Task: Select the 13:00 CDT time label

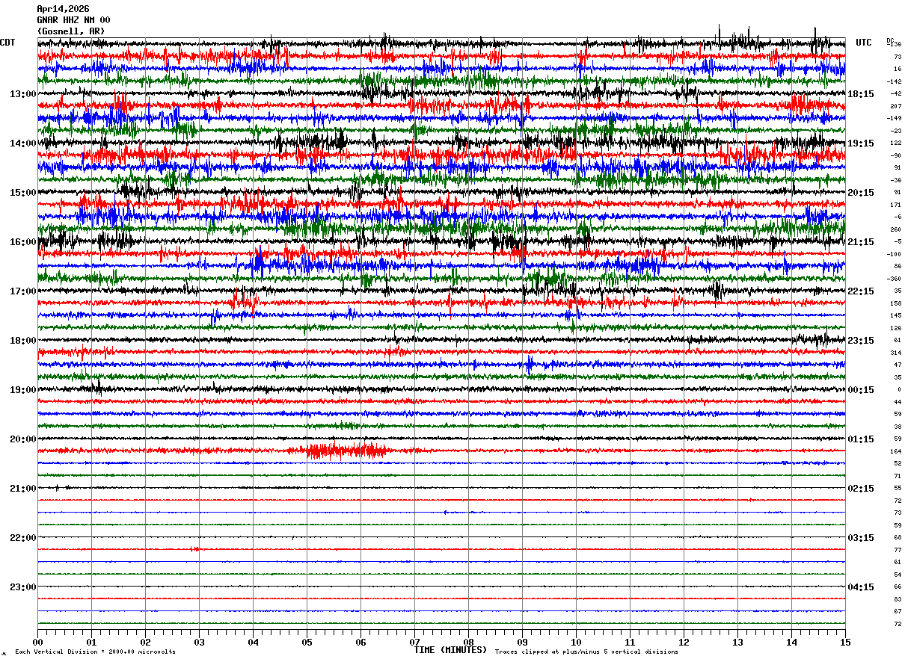Action: pos(22,94)
